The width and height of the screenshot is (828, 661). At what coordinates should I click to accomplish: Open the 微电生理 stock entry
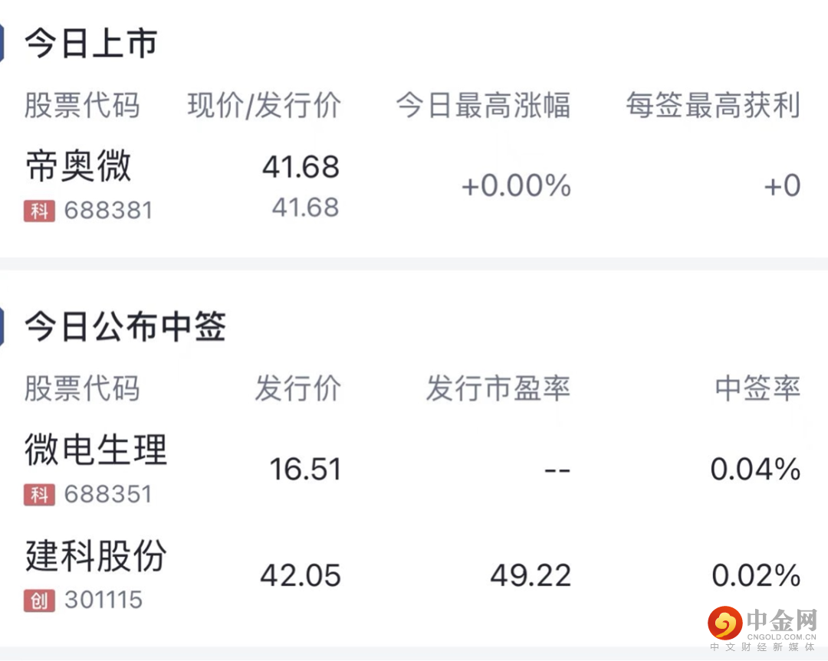96,450
